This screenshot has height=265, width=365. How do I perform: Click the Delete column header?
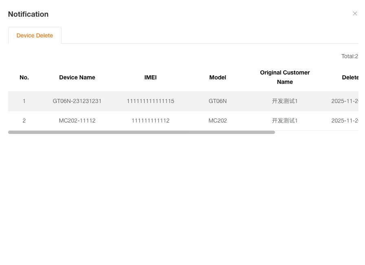coord(350,77)
